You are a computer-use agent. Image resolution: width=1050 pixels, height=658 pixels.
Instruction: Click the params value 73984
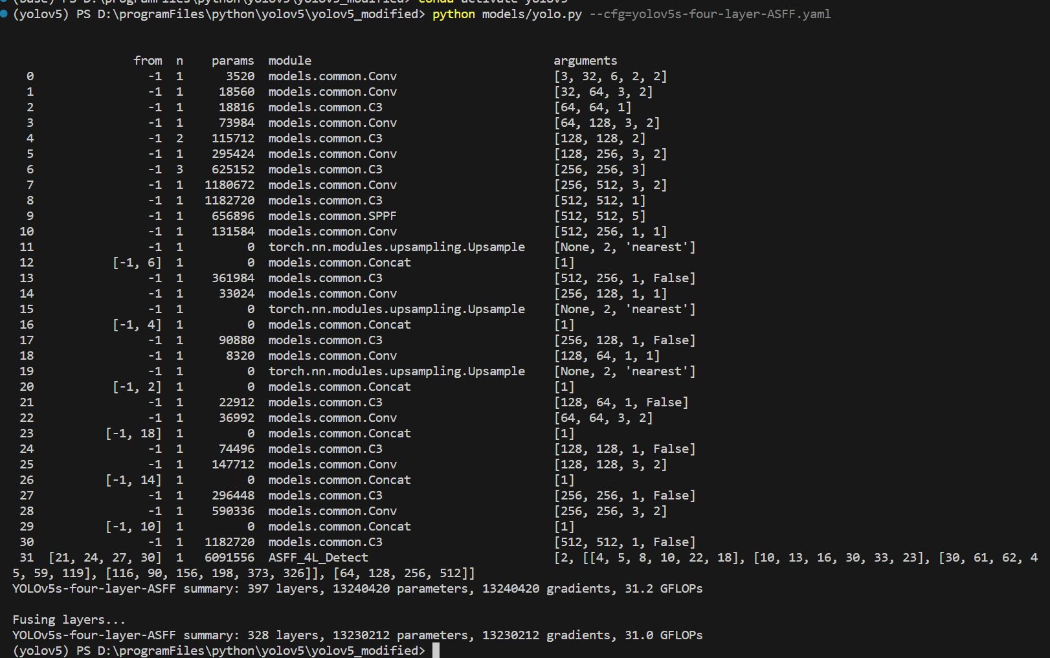click(x=236, y=122)
